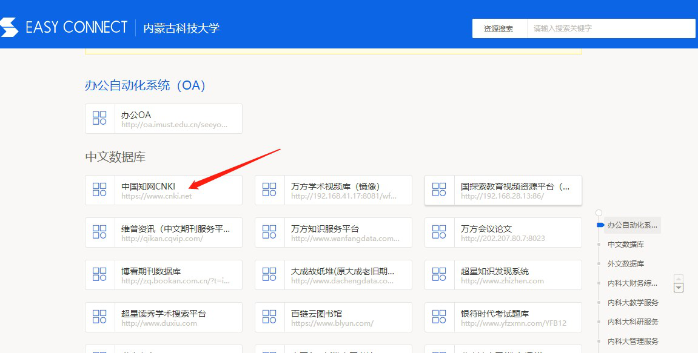This screenshot has height=353, width=698.
Task: Click the Easy Connect logo icon
Action: tap(10, 27)
